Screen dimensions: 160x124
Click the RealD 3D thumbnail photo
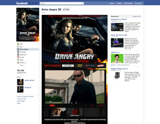tap(20, 89)
